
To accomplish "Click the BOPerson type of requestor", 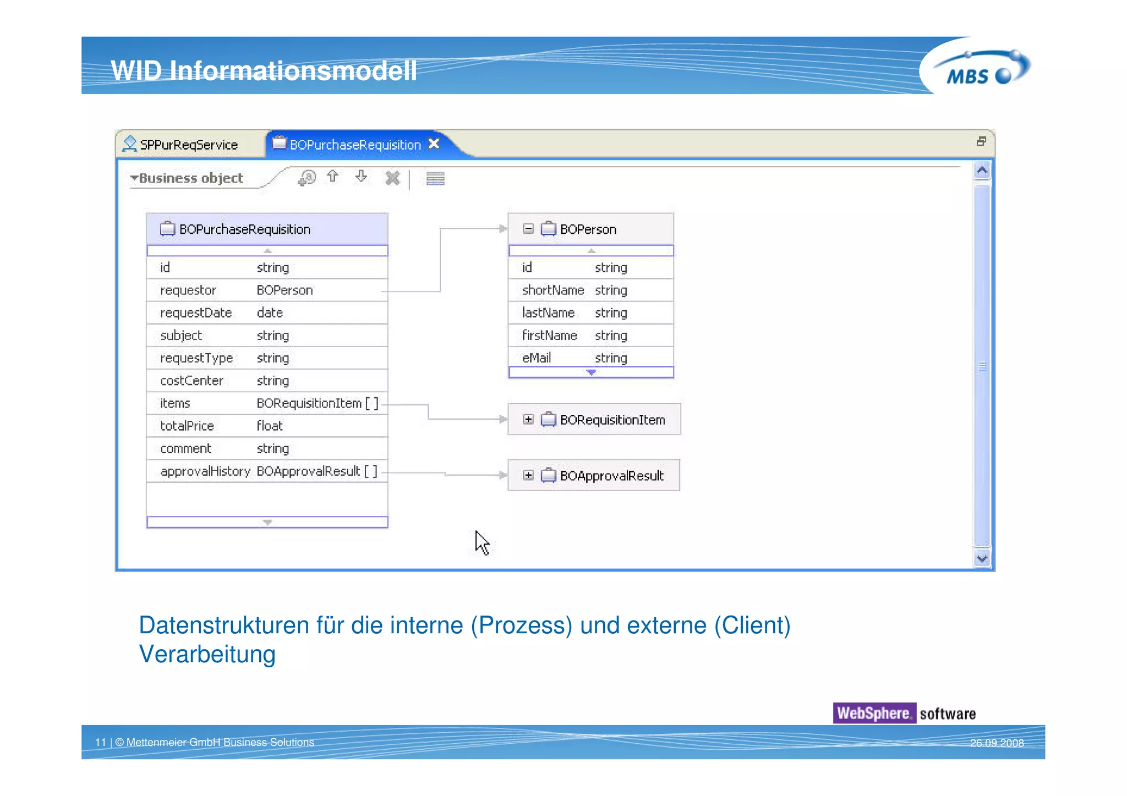I will [x=285, y=290].
